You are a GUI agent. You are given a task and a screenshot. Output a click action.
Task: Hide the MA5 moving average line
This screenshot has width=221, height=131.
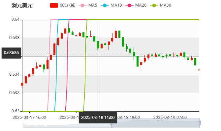pos(92,5)
